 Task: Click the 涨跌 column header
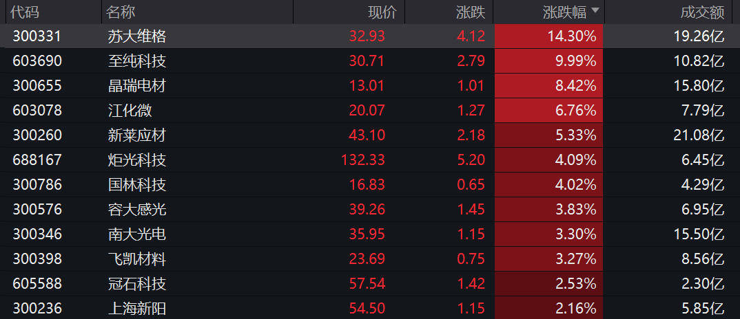click(471, 12)
